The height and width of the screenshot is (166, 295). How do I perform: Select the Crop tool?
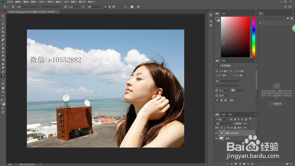3,32
